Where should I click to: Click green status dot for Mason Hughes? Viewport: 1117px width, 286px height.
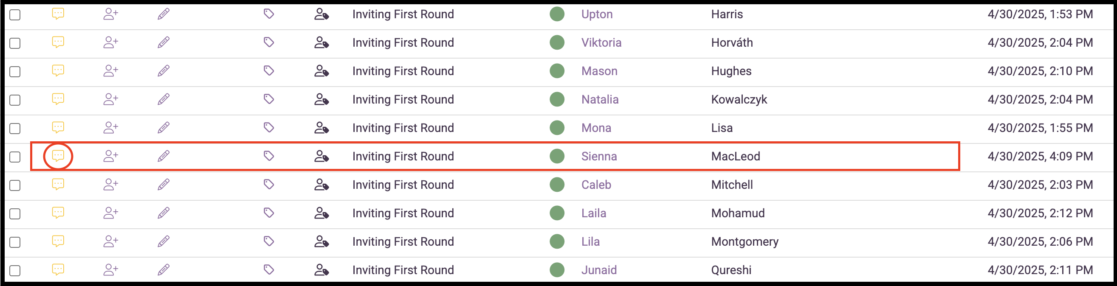click(x=557, y=70)
